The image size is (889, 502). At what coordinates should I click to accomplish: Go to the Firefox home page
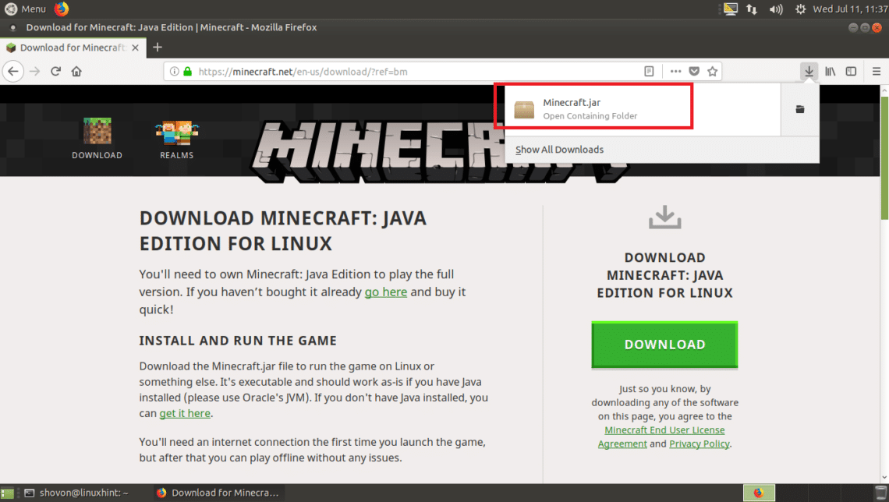[76, 72]
